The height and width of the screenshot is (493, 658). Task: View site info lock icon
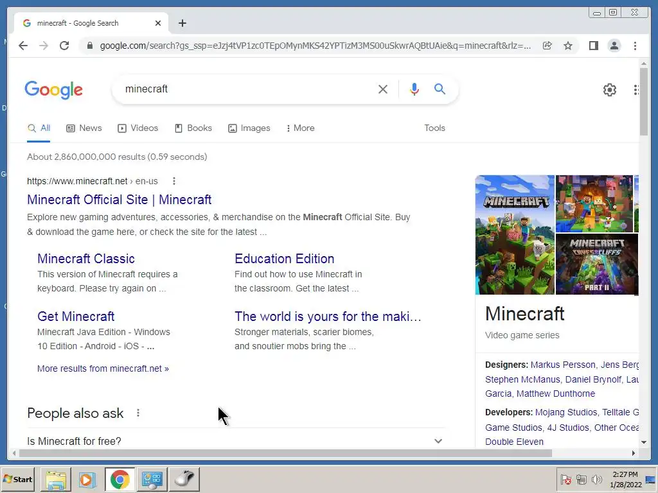click(90, 46)
